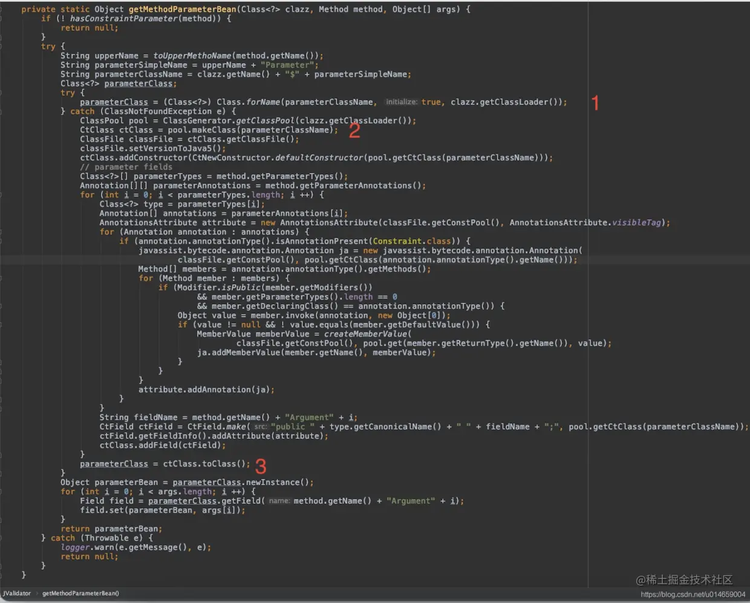
Task: Click toClass in ctClass.toClass()
Action: click(219, 464)
